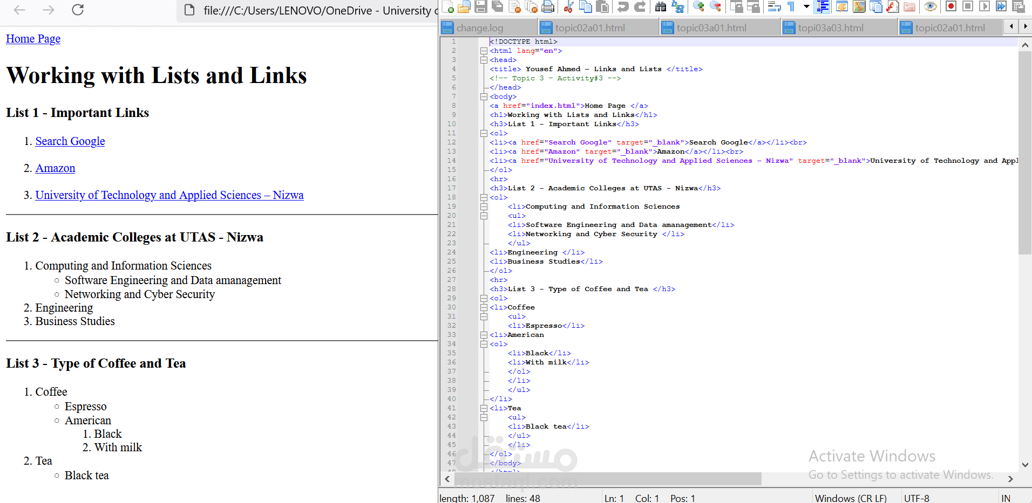This screenshot has height=503, width=1032.
Task: Toggle file monitoring eye icon
Action: [x=930, y=6]
